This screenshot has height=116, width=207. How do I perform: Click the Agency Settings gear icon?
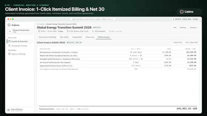click(9, 54)
